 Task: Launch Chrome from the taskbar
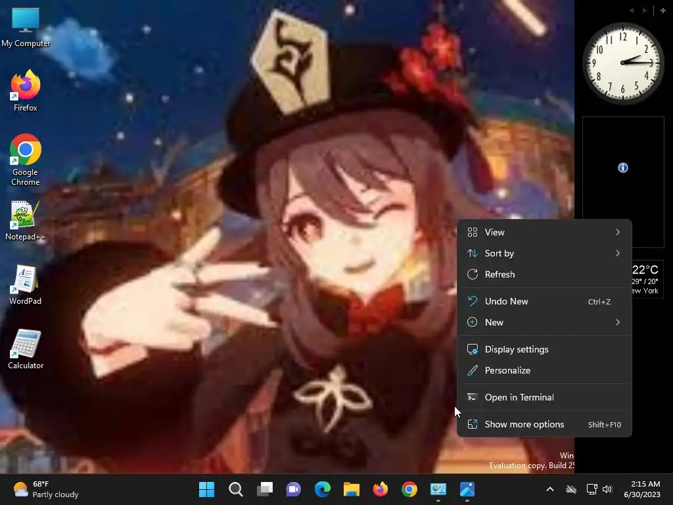click(409, 489)
